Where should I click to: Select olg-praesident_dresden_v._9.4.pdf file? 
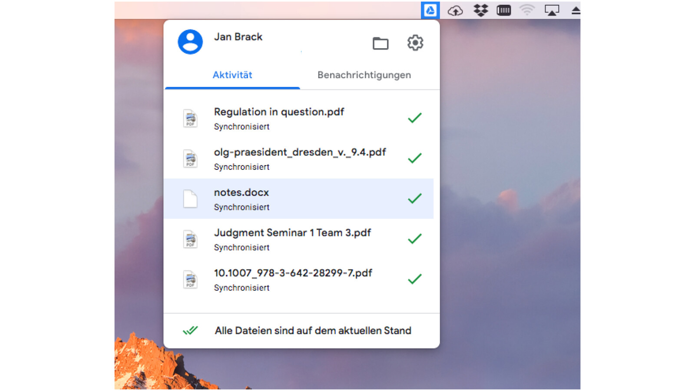point(300,152)
